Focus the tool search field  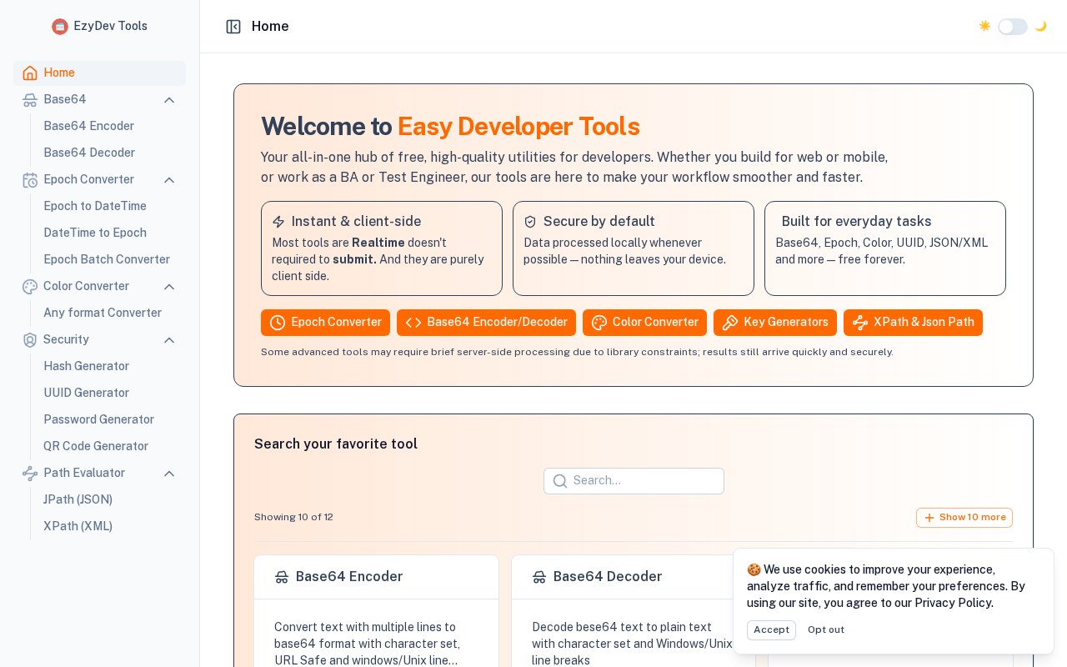pyautogui.click(x=642, y=481)
